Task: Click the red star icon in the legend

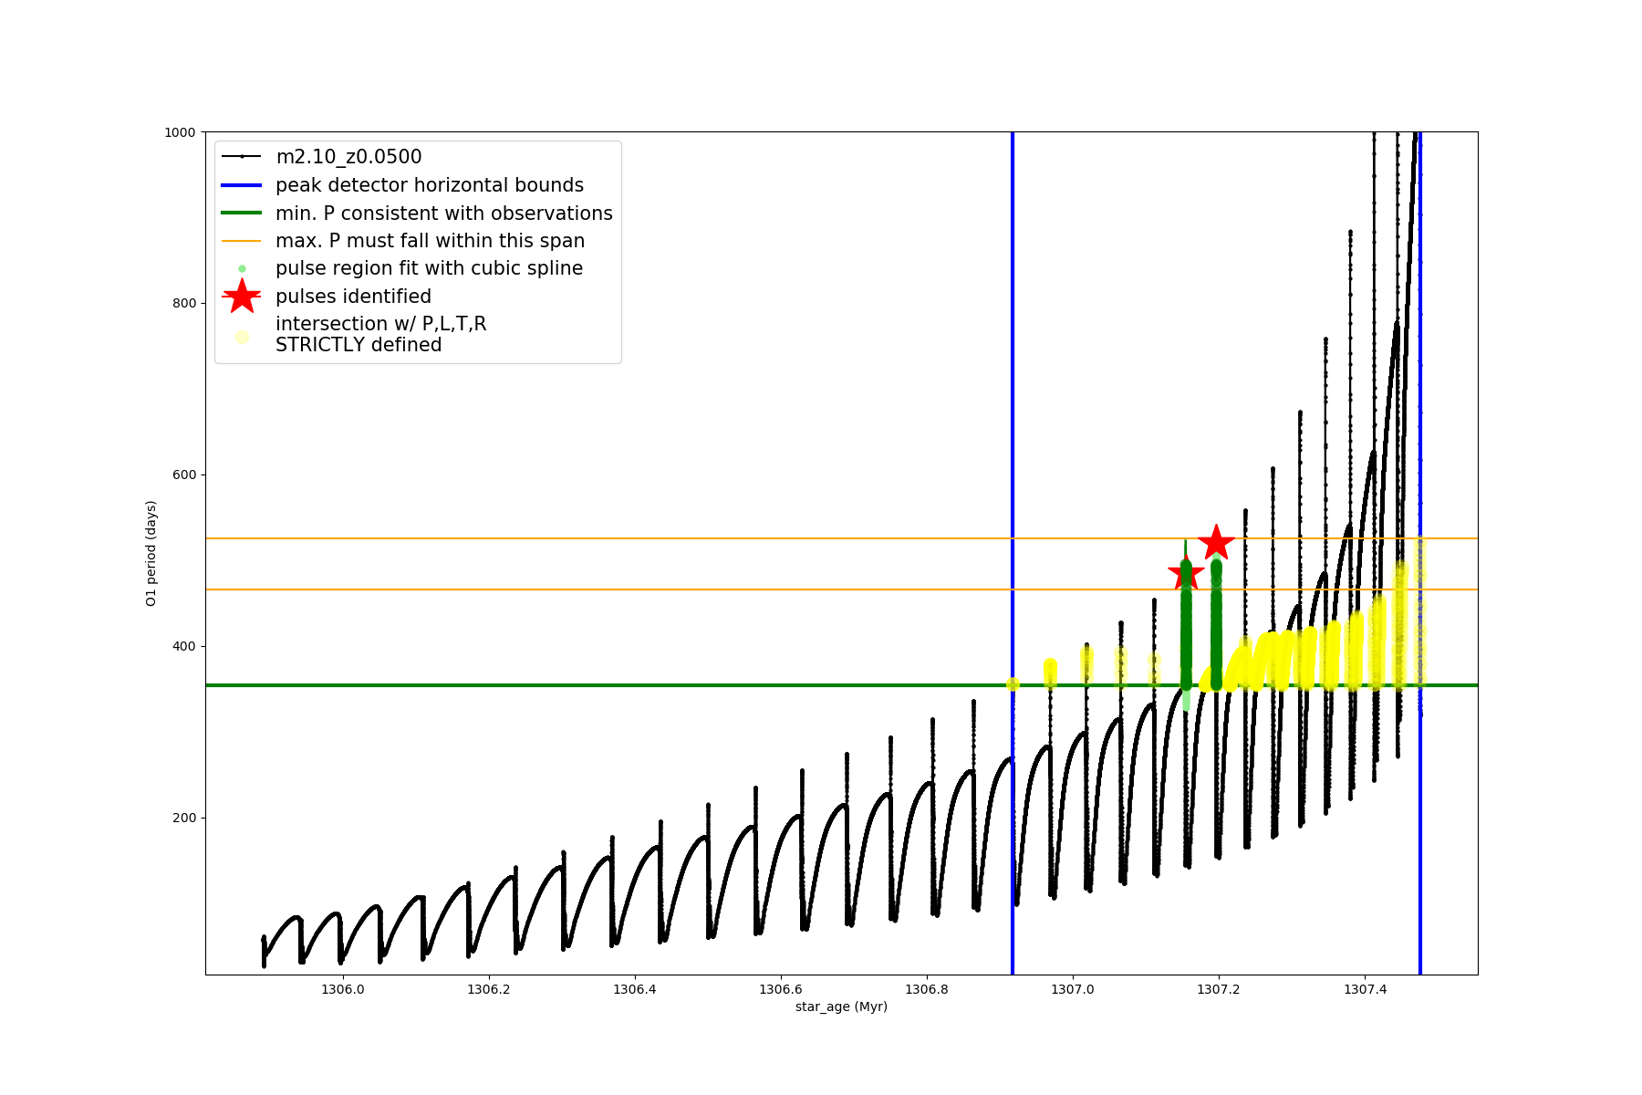Action: pos(242,297)
